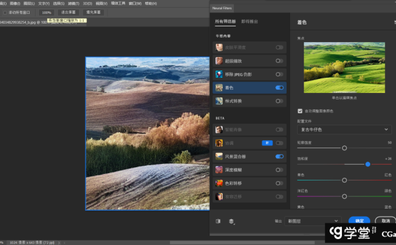Click the canvas landscape image
This screenshot has height=245, width=396.
[x=148, y=134]
